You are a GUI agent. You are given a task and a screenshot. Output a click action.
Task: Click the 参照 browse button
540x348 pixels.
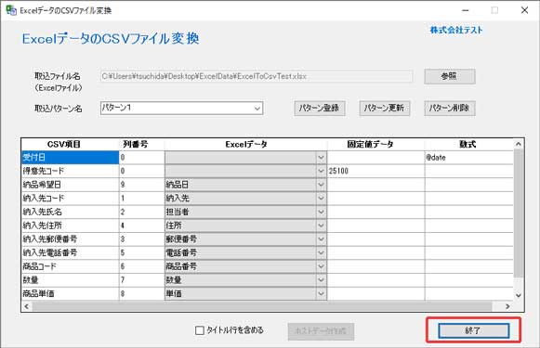click(x=450, y=76)
